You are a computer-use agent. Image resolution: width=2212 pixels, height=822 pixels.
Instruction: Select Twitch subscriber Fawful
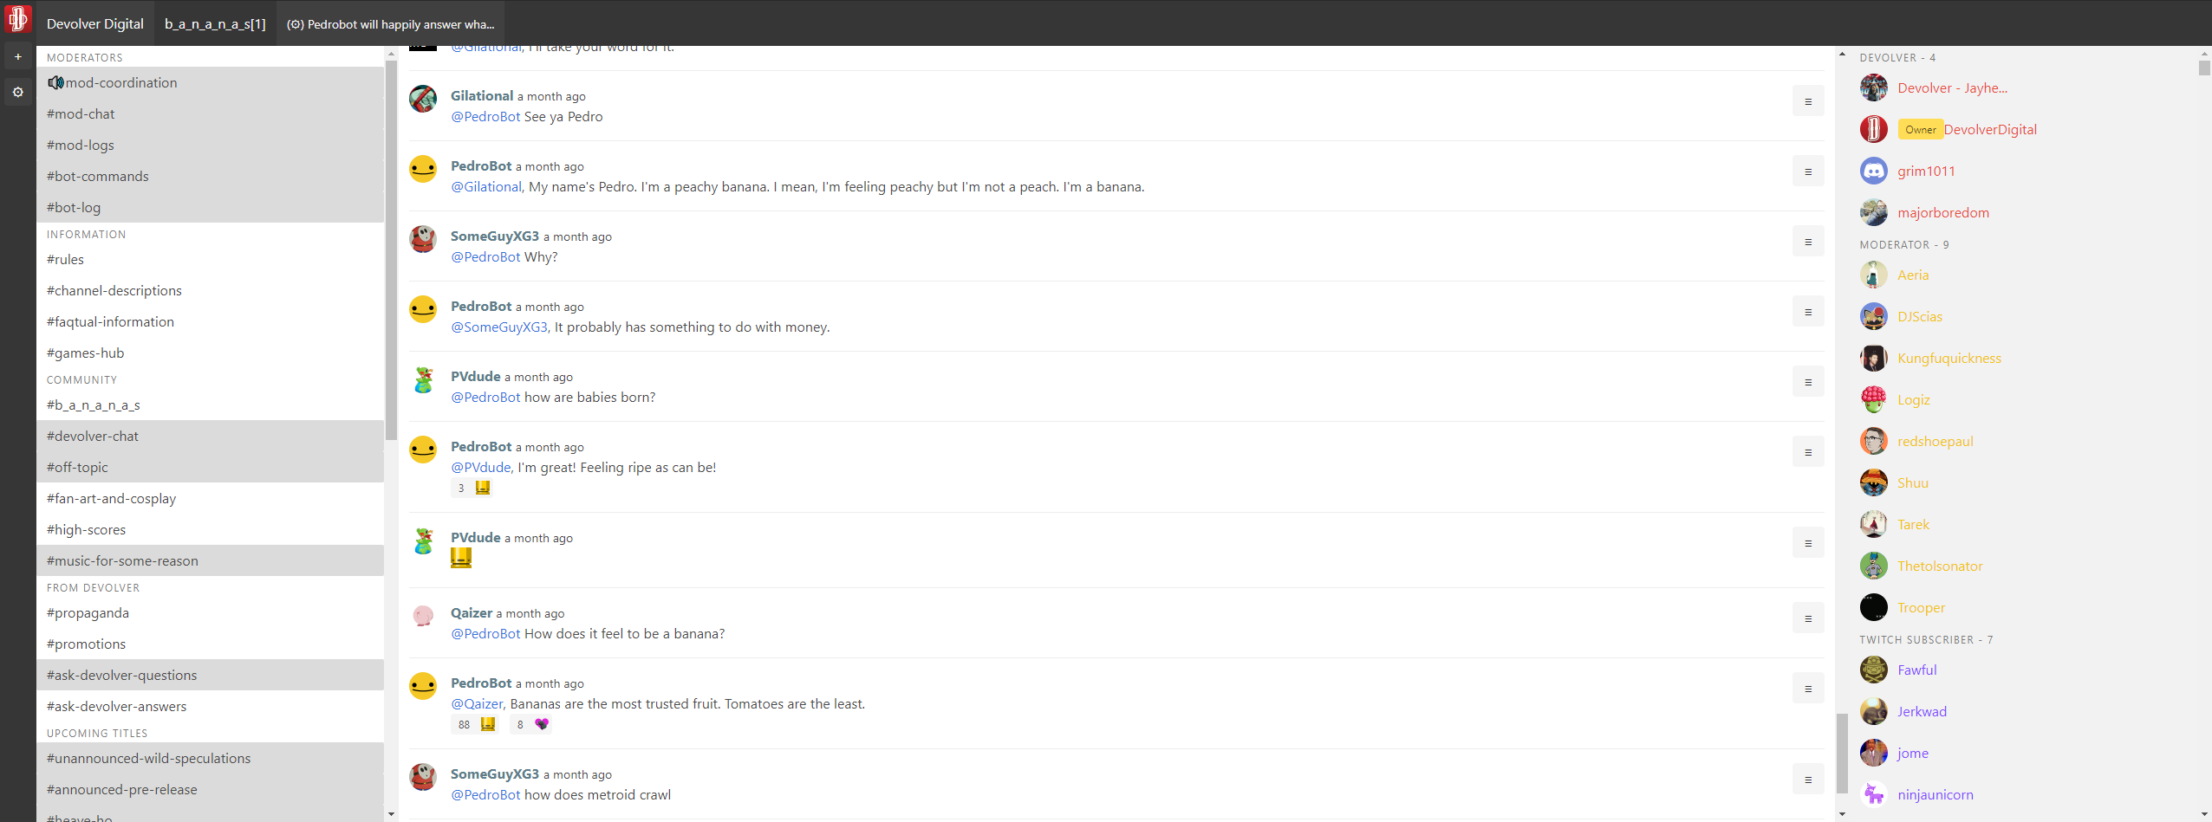(x=1916, y=670)
